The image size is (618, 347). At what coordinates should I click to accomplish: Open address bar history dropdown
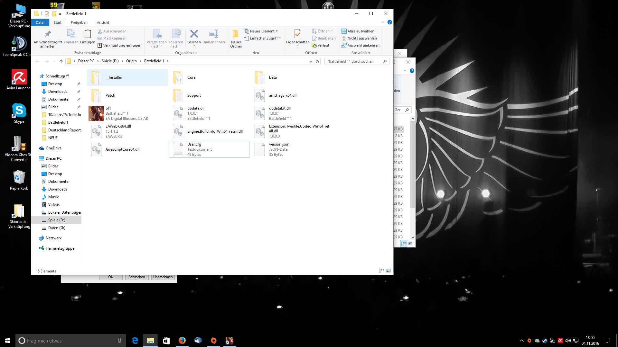tap(311, 61)
